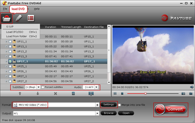The image size is (195, 123).
Task: Expand the UP17_1 title
Action: (6, 61)
